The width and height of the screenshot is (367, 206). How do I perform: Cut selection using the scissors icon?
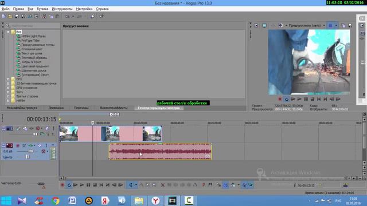tap(44, 17)
